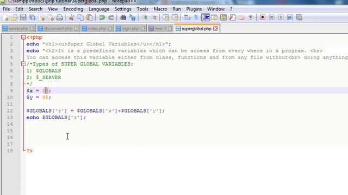The width and height of the screenshot is (348, 195).
Task: Click the Paste clipboard icon
Action: (90, 17)
